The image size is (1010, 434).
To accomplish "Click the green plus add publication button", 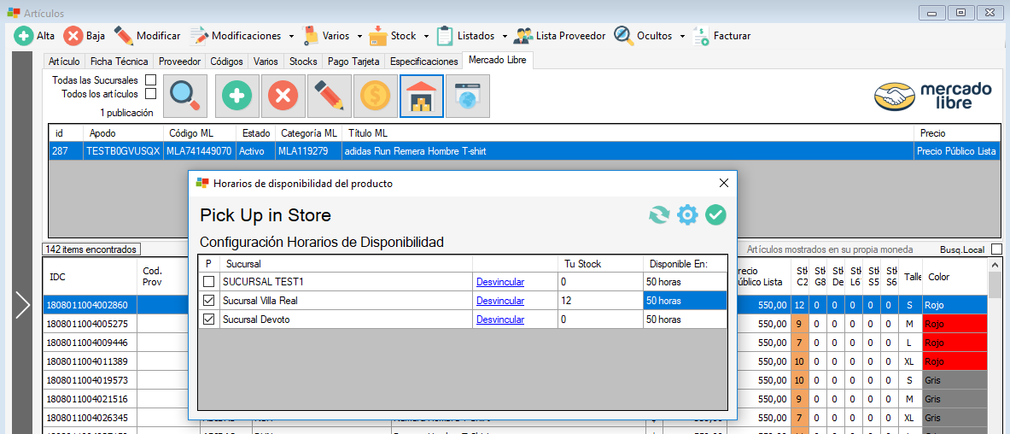I will pos(237,96).
